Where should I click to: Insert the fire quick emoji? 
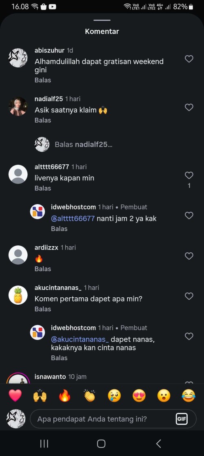tap(64, 396)
